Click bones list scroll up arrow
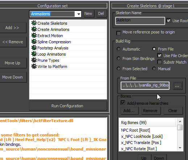 tap(180, 121)
